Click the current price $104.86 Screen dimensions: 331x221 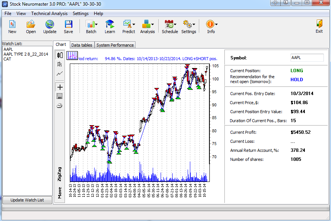299,103
